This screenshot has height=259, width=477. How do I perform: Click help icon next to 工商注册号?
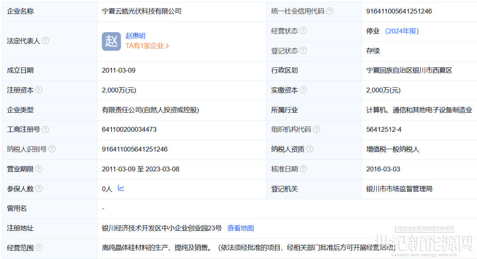(x=45, y=129)
